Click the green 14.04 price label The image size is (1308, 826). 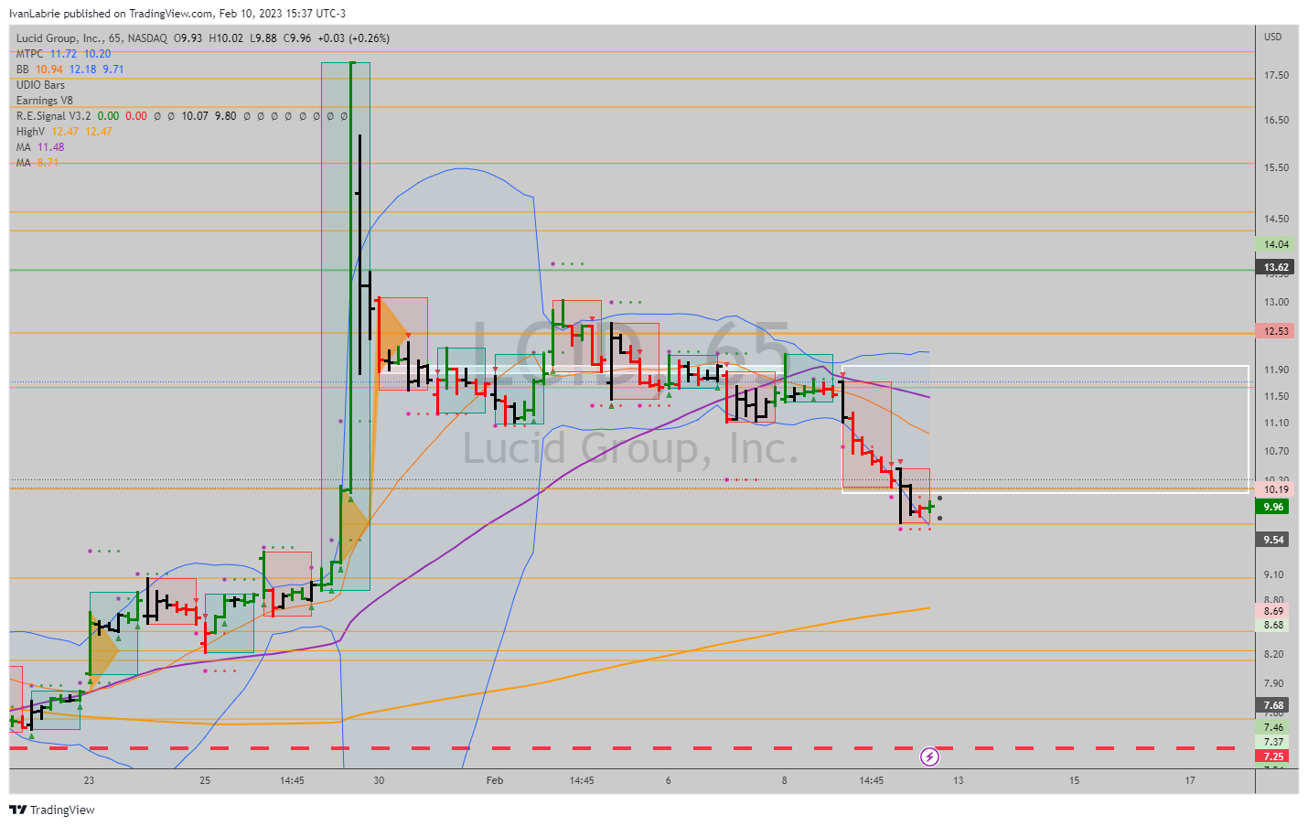click(1276, 244)
